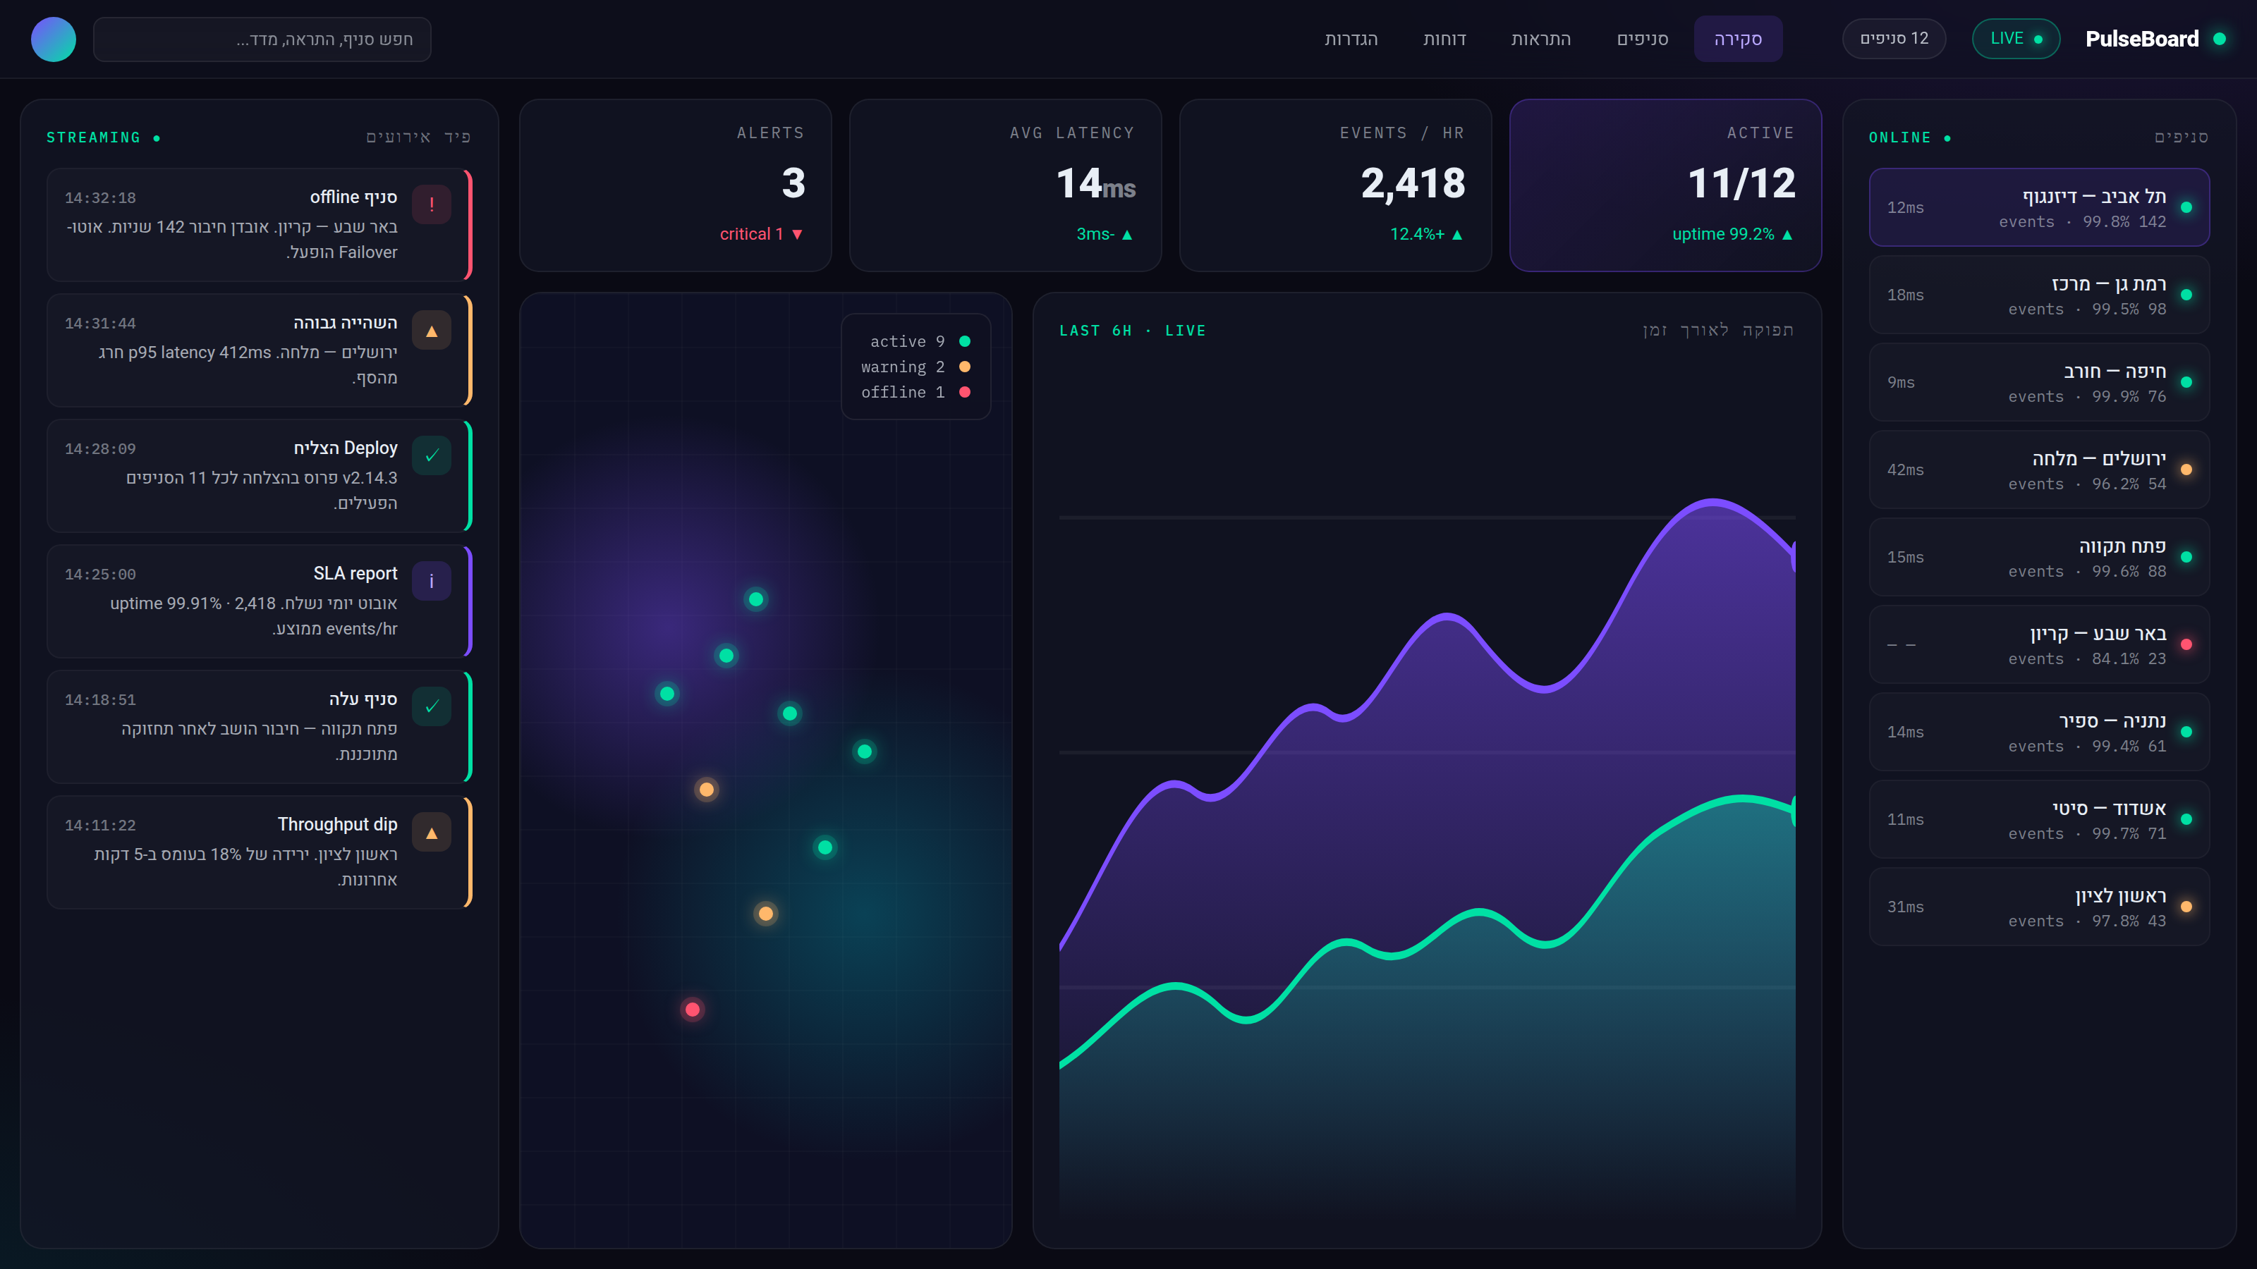Select the upper orange warning map node
2257x1269 pixels.
pyautogui.click(x=706, y=790)
